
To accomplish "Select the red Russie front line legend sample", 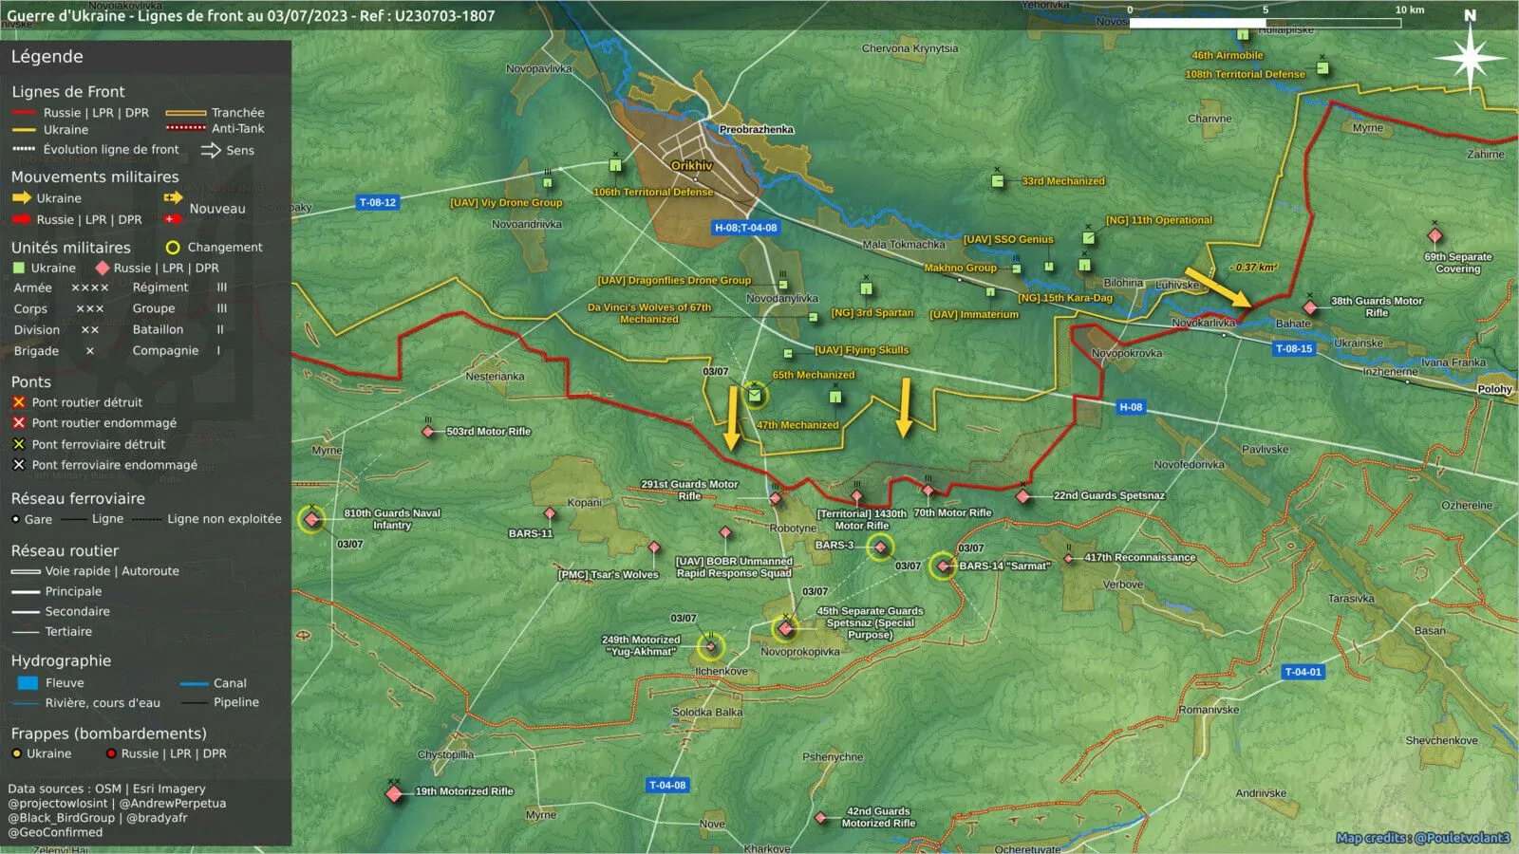I will coord(24,113).
